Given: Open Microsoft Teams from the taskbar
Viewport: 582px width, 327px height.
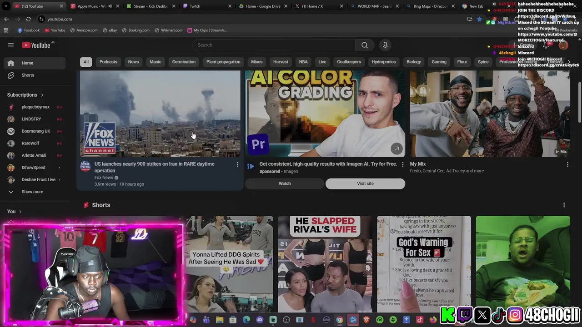Looking at the screenshot, I should [206, 320].
